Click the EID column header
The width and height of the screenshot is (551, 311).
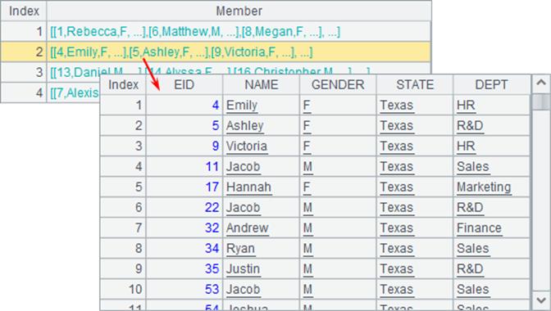tap(184, 84)
